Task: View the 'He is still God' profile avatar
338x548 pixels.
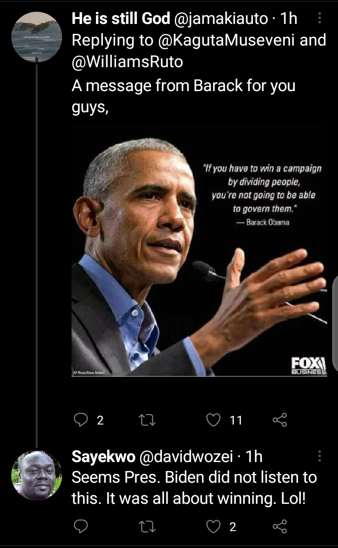Action: point(37,37)
